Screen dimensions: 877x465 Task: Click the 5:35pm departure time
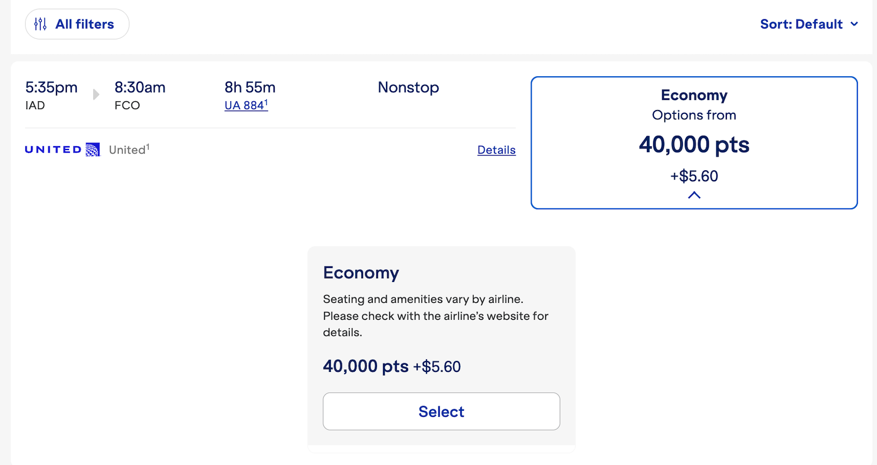(52, 88)
